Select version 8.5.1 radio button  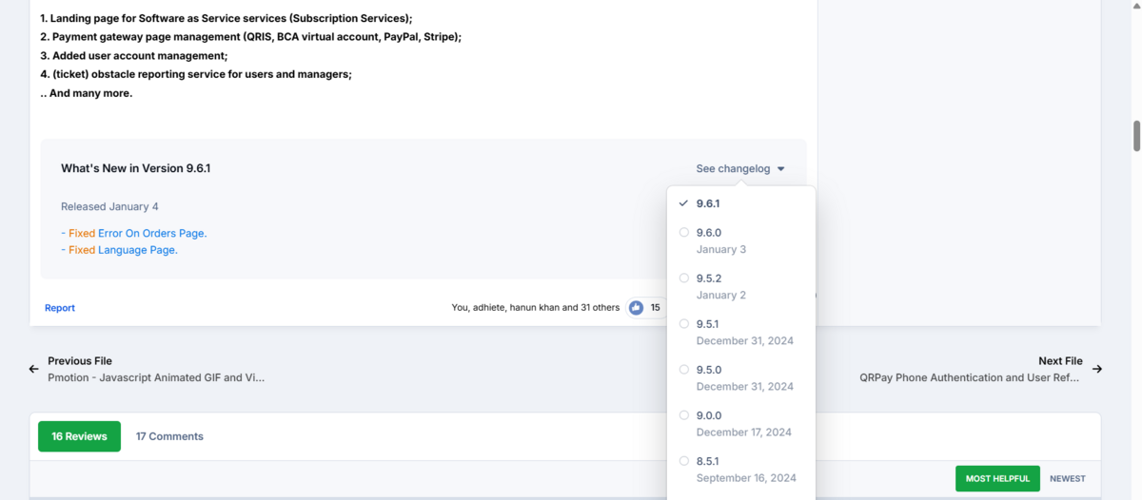coord(684,460)
